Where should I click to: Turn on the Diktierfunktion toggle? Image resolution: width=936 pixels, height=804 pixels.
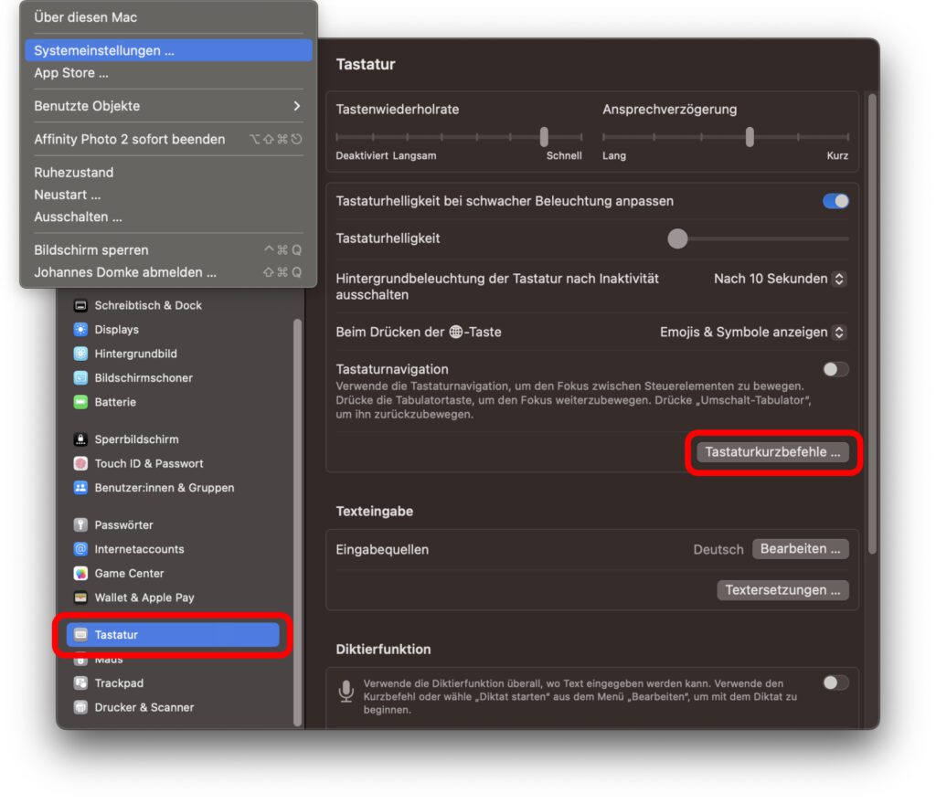[x=835, y=682]
